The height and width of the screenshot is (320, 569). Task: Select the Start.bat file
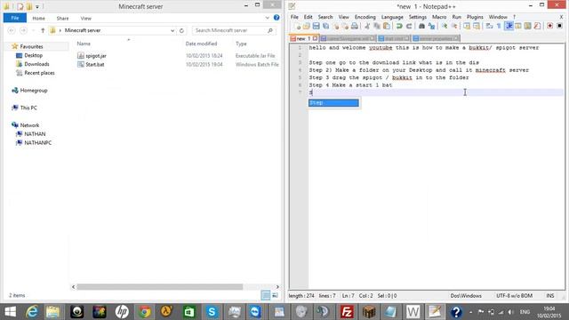(x=95, y=65)
